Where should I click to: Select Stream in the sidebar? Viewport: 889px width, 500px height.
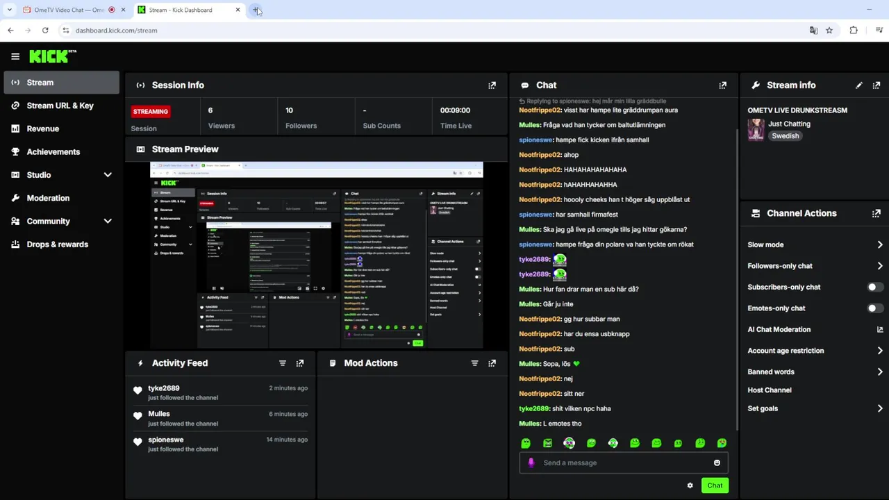[61, 83]
